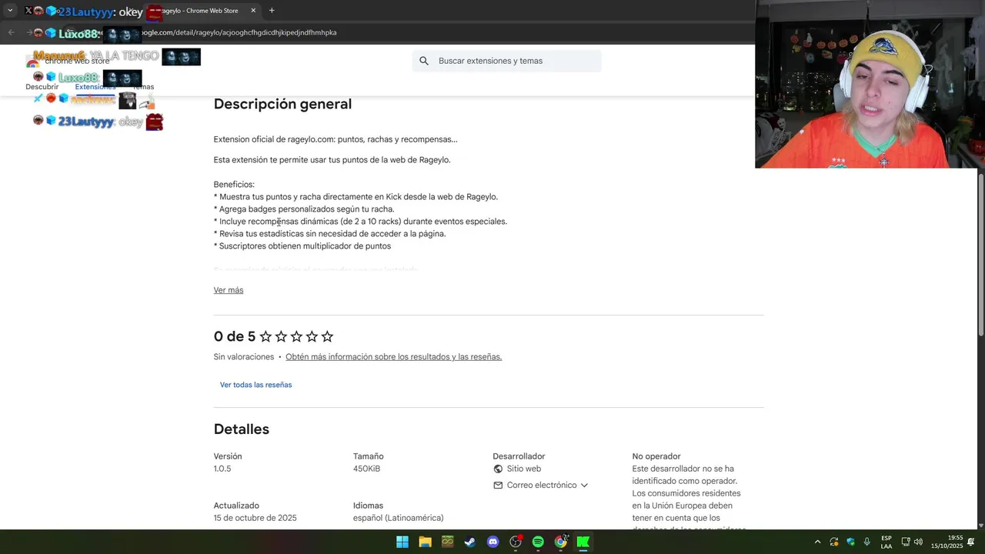Focus the 'Buscar extensiones y temas' search field
Image resolution: width=985 pixels, height=554 pixels.
point(507,61)
